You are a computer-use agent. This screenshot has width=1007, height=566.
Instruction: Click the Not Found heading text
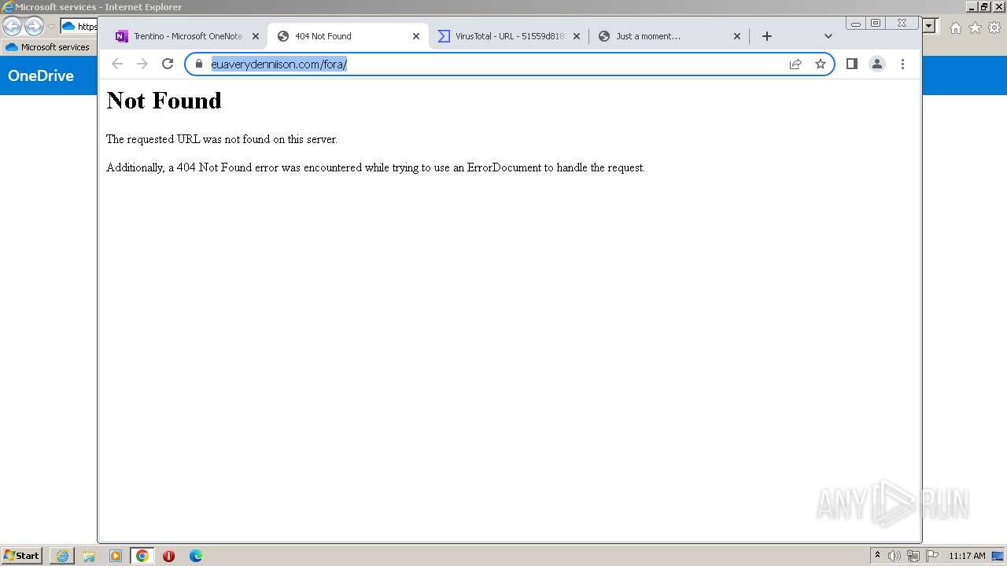coord(164,100)
